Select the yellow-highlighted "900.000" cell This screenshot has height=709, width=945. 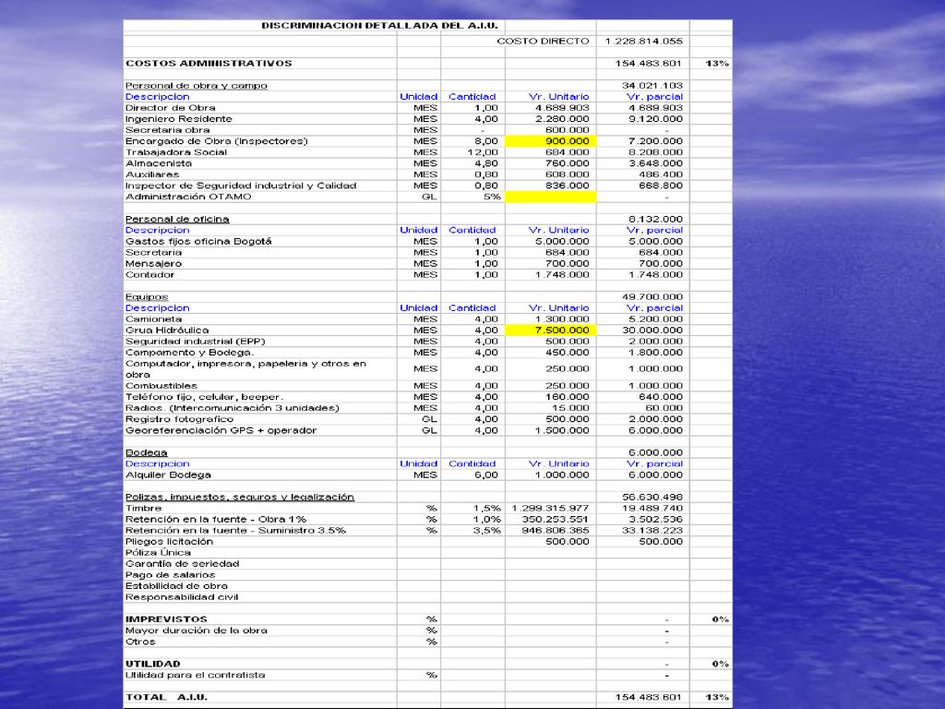(550, 141)
